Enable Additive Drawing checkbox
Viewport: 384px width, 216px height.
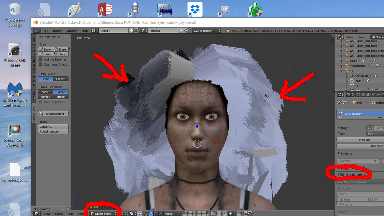coord(40,59)
